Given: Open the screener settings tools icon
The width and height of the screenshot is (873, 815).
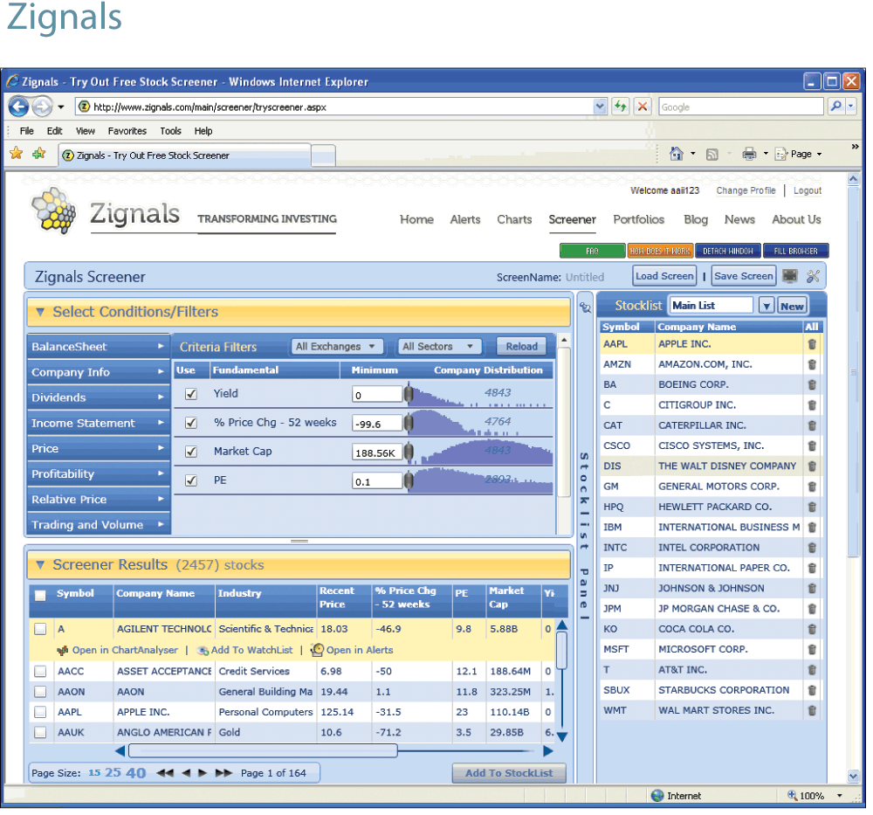Looking at the screenshot, I should pos(814,277).
